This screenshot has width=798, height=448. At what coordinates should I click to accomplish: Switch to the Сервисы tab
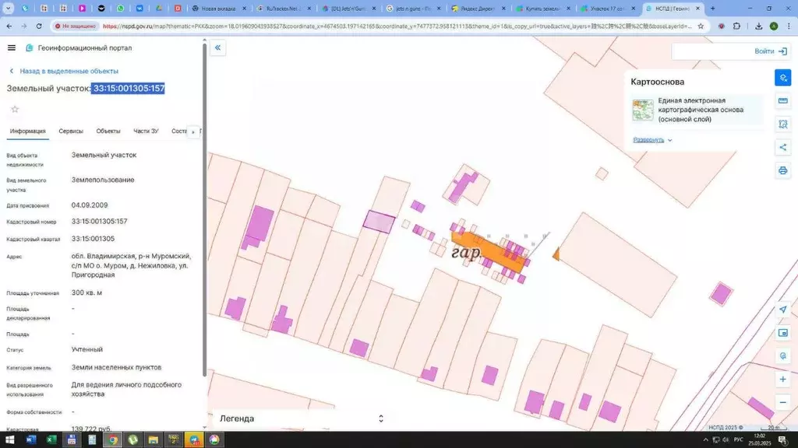pos(71,131)
